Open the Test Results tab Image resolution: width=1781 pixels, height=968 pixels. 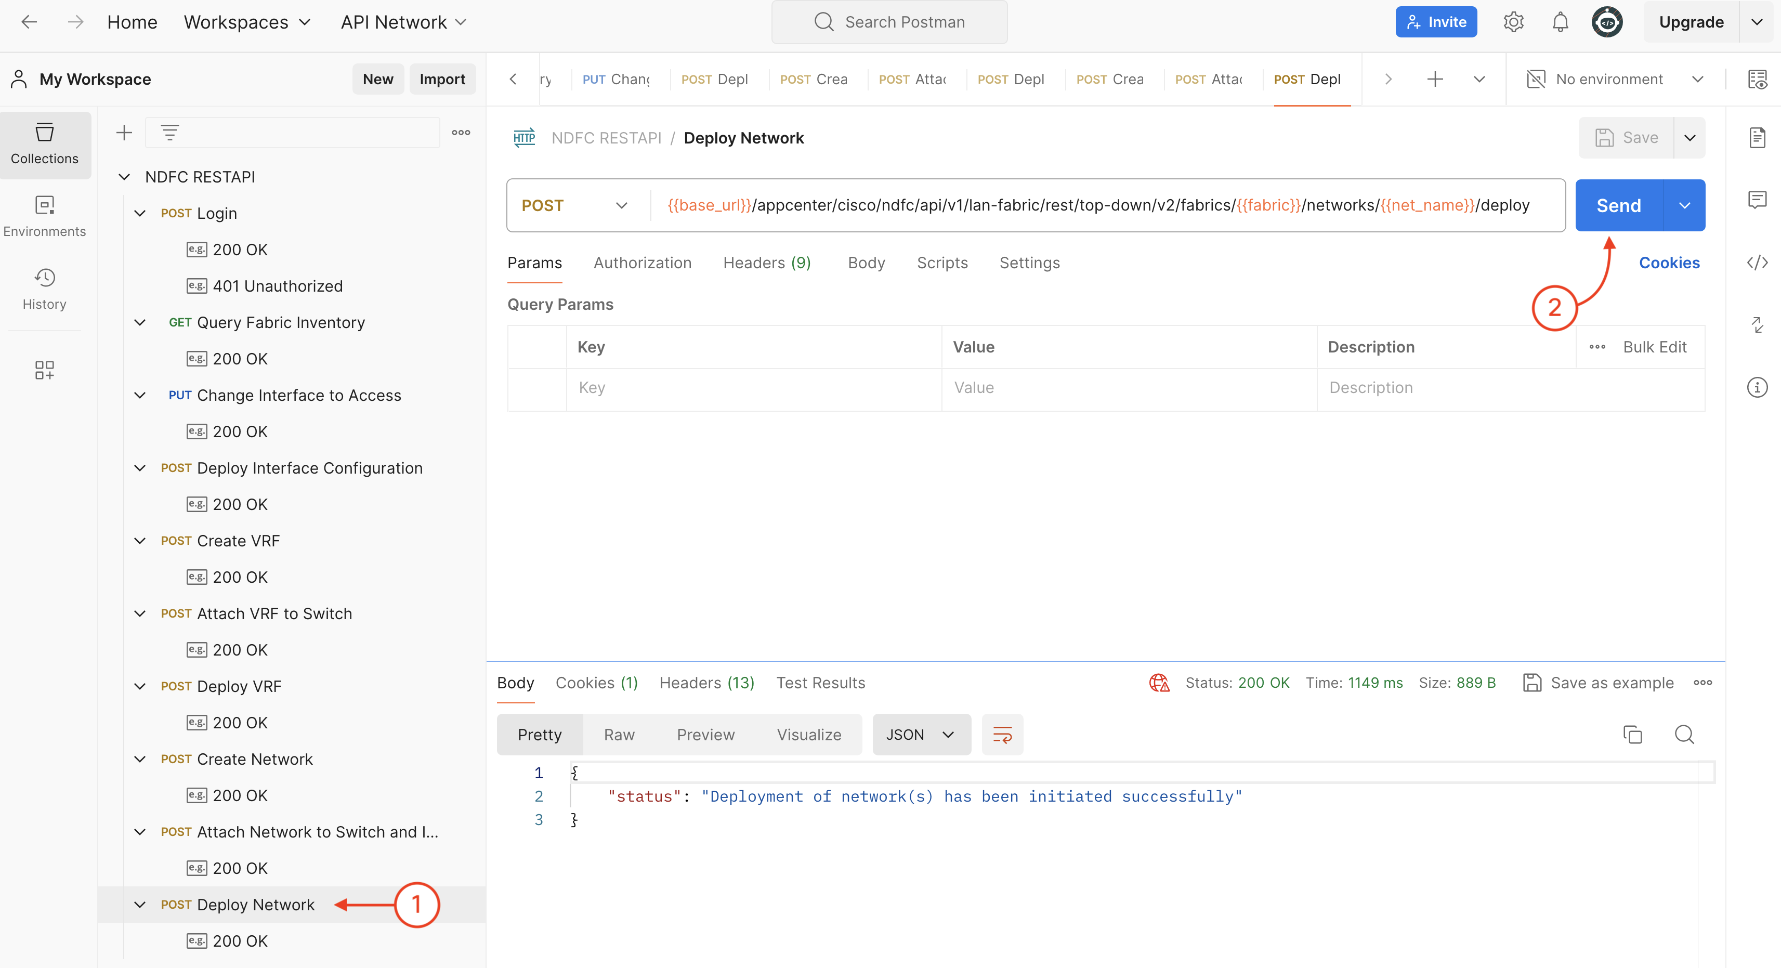[x=821, y=683]
